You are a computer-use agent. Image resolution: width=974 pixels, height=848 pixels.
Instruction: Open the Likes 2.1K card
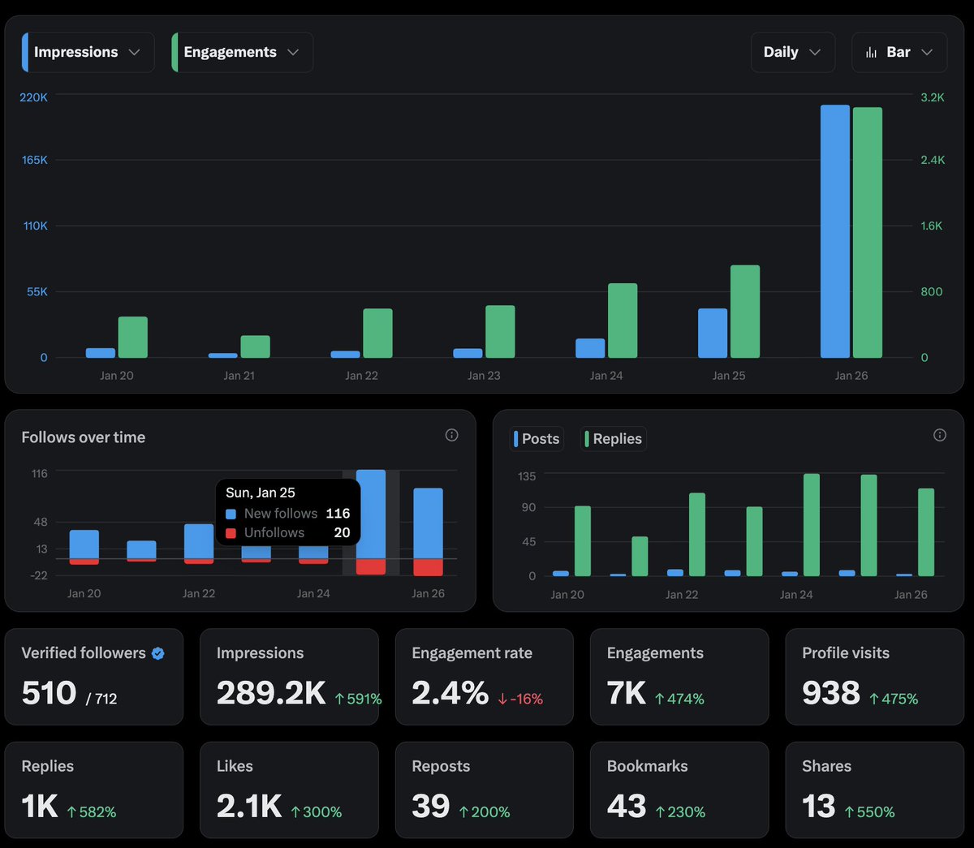[289, 790]
